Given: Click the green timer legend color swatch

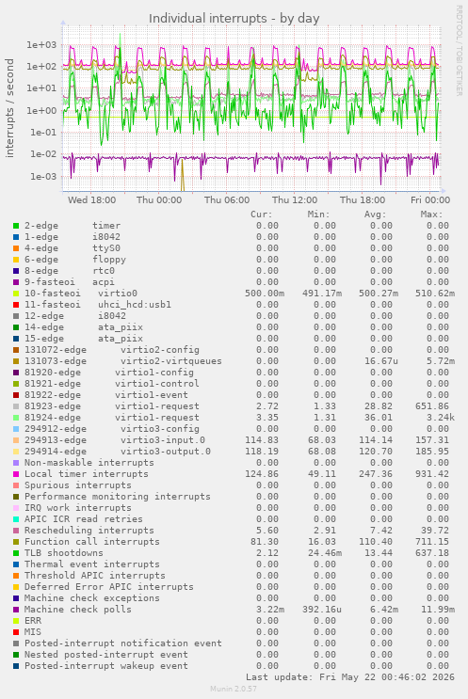Looking at the screenshot, I should [16, 226].
